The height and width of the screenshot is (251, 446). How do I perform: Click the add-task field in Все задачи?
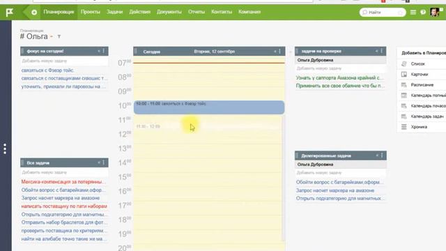click(64, 172)
